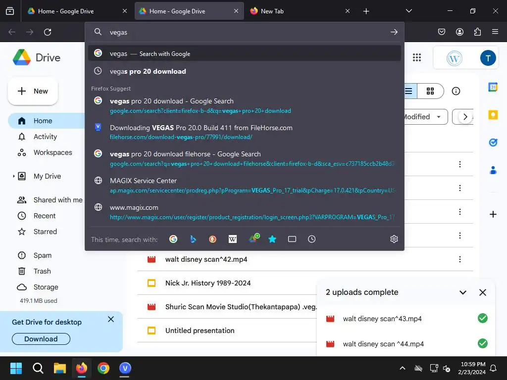Get add-ons plus icon in side panel
Screen dimensions: 507x380
[493, 214]
